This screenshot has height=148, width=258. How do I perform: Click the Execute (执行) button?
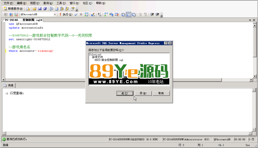click(66, 15)
